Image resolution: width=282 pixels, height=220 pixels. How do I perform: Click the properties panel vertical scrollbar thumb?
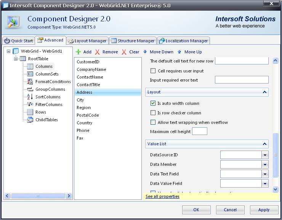[x=276, y=155]
